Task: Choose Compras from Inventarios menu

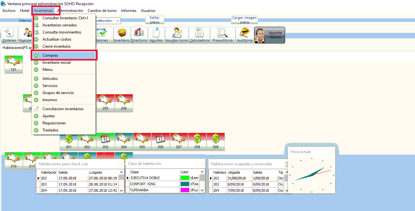Action: 50,55
